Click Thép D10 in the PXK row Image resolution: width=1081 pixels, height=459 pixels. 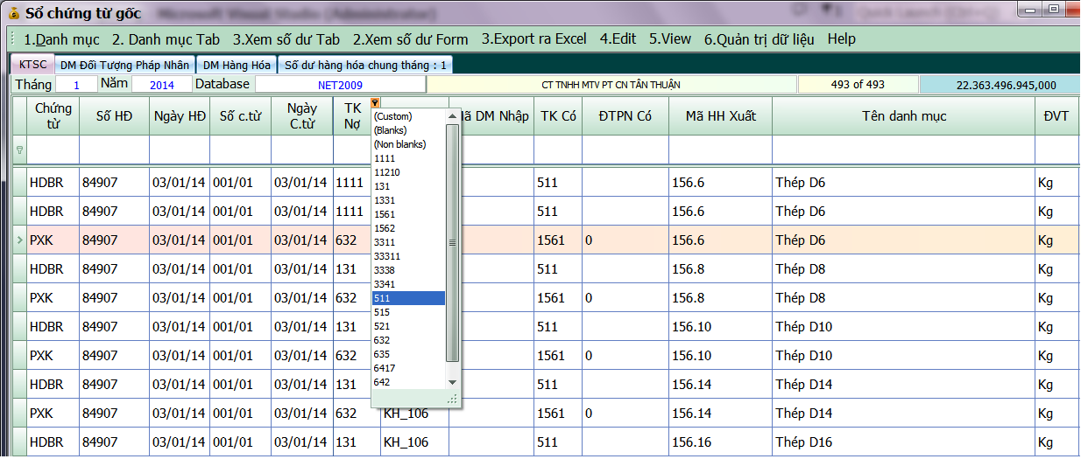pyautogui.click(x=903, y=356)
